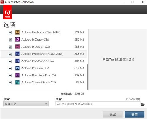Click the Adobe Illustrator CS6 Ai icon

pyautogui.click(x=17, y=32)
